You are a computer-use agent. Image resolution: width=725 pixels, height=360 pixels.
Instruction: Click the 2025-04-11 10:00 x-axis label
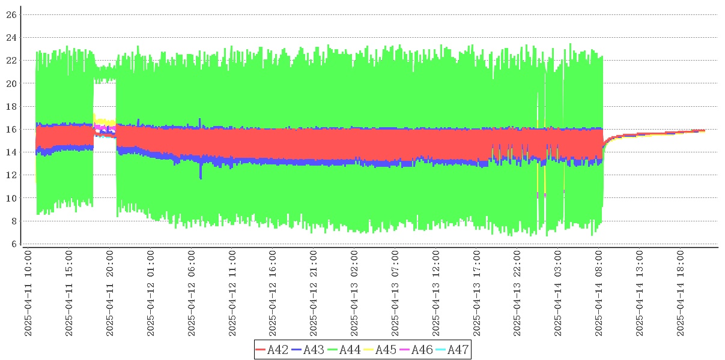tap(28, 293)
